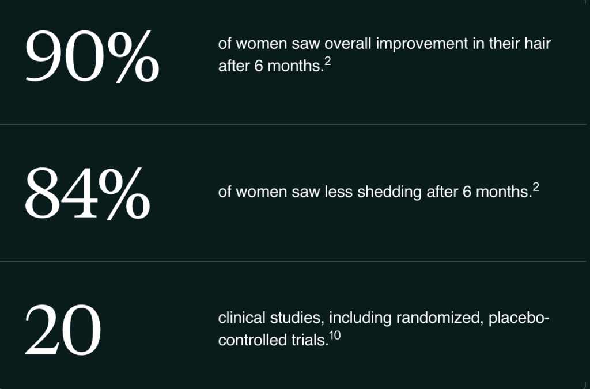The width and height of the screenshot is (590, 389).
Task: Open footnote 10 after placebo-controlled trials
Action: (335, 336)
